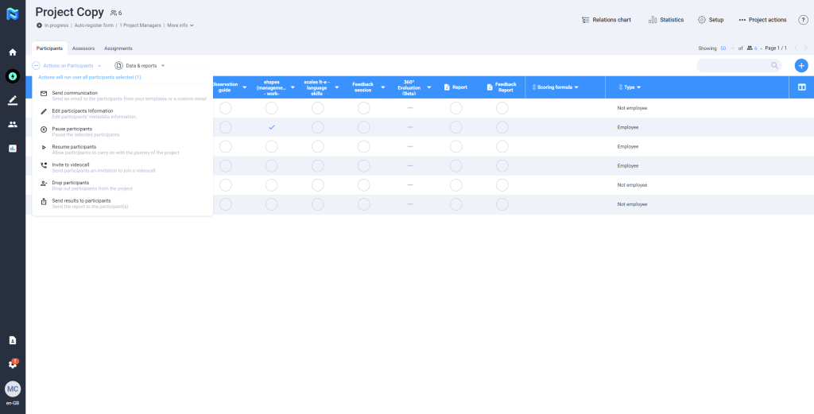This screenshot has height=414, width=814.
Task: Click the MC user avatar
Action: pos(13,389)
